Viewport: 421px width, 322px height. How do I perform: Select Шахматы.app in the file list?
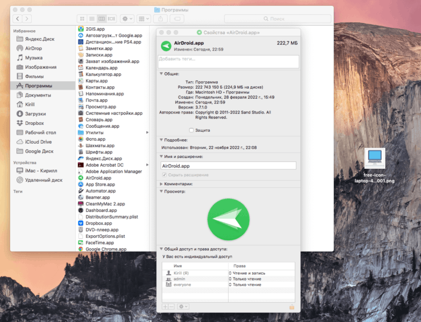tap(100, 145)
